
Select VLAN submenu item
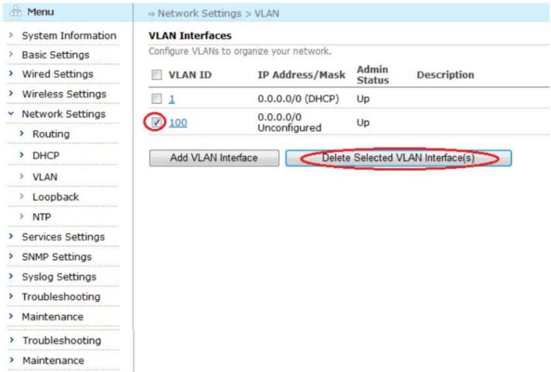(45, 177)
